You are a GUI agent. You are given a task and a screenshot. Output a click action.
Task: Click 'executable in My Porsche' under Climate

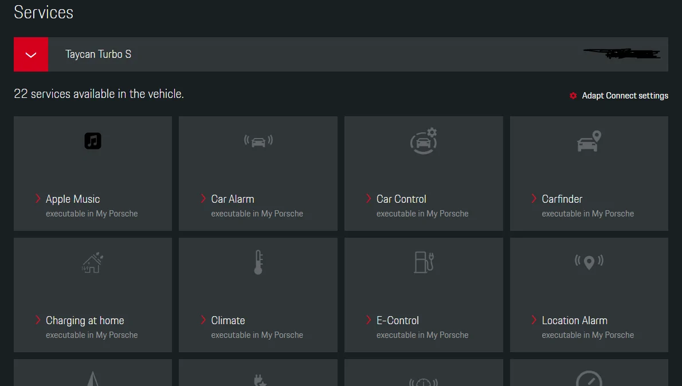point(257,335)
